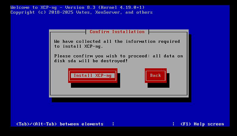Click the 'disk sda will be destroyed!' warning
Screen dimensions: 237x136
(91, 61)
